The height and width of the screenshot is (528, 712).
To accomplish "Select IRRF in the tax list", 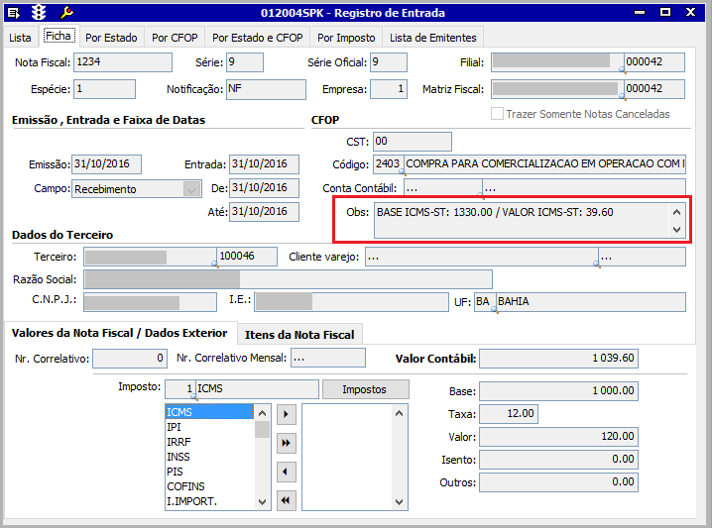I will click(x=209, y=442).
